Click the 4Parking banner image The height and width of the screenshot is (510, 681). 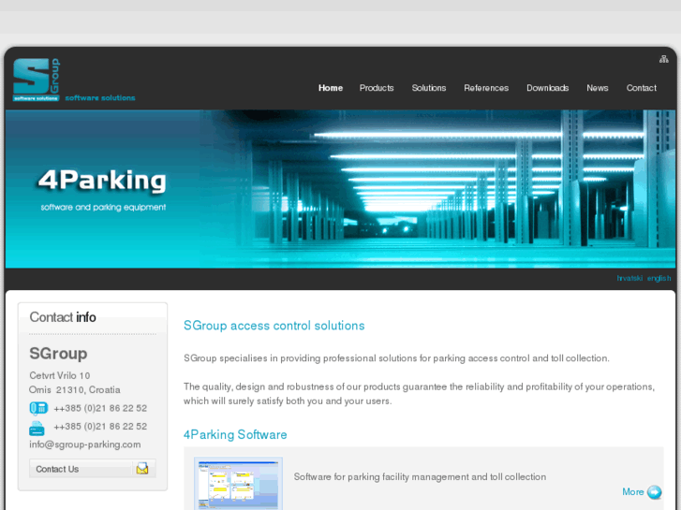pos(341,189)
